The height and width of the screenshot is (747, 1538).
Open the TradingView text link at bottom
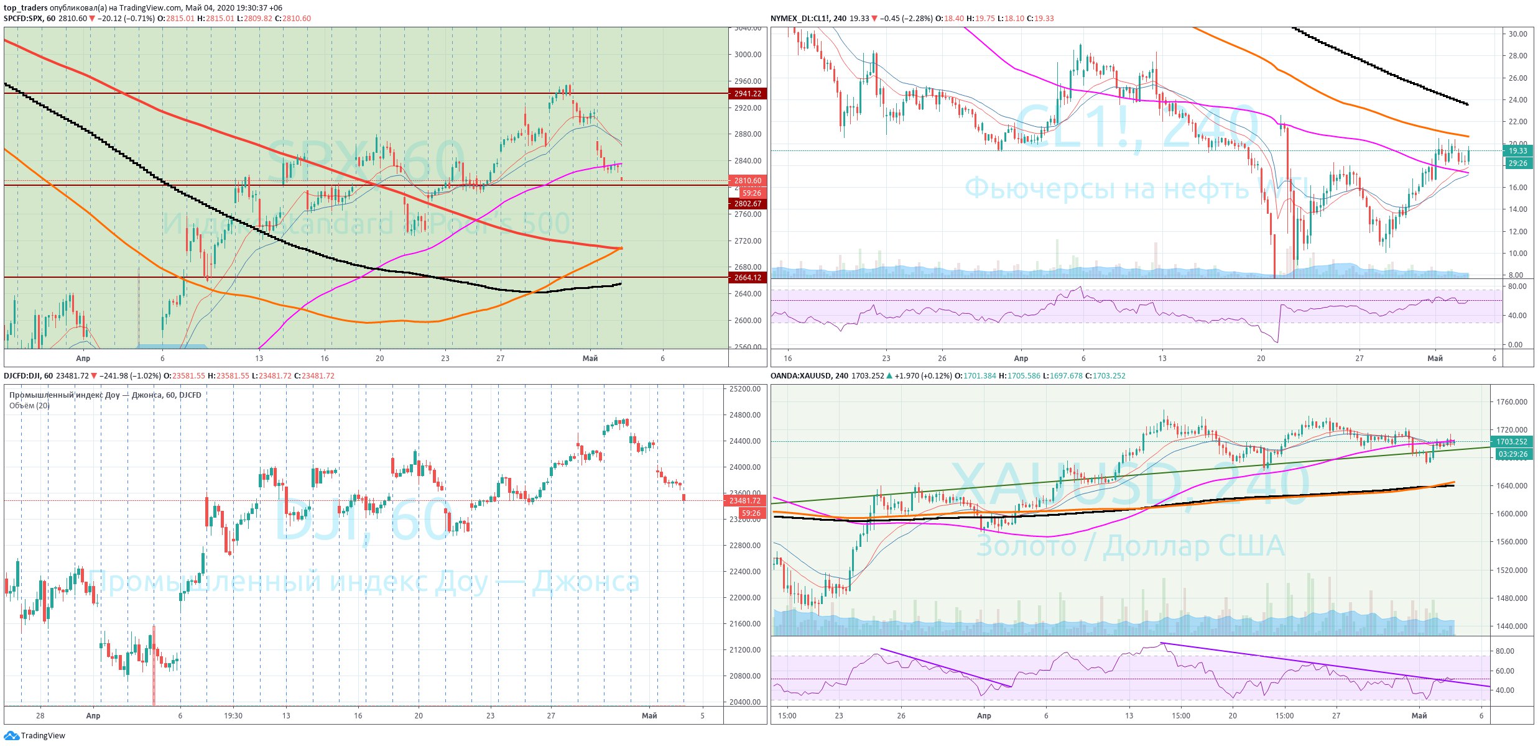tap(43, 736)
